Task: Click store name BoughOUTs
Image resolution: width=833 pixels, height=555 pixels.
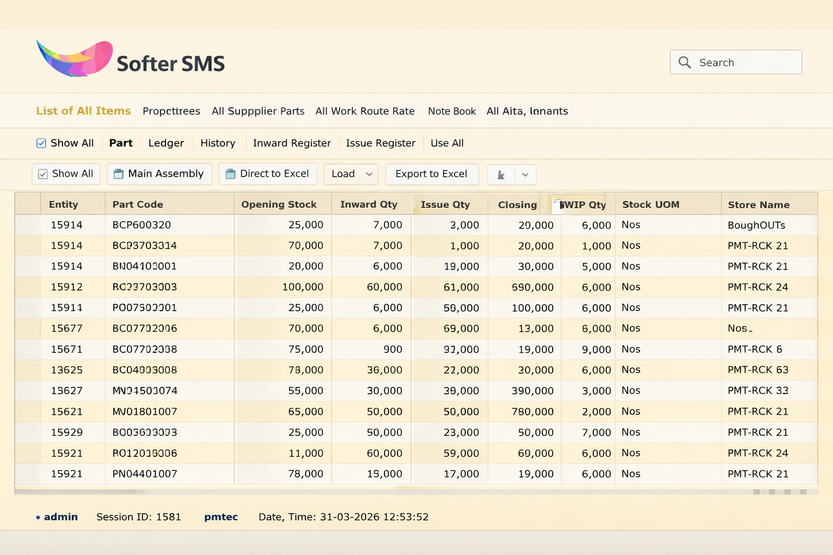Action: [x=757, y=225]
